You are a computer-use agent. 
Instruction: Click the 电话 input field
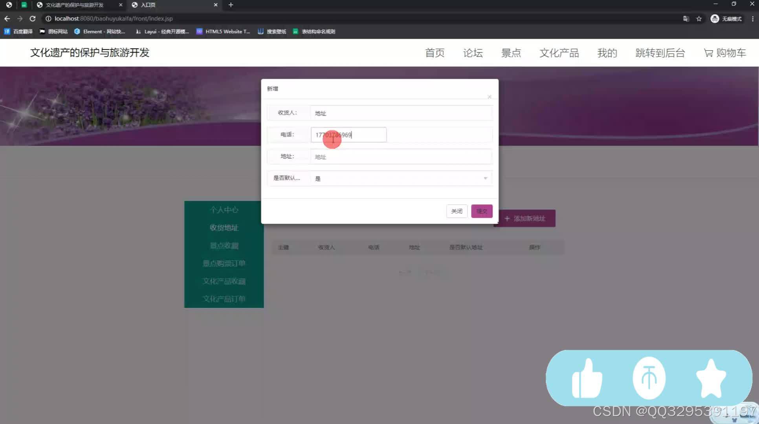(x=348, y=135)
